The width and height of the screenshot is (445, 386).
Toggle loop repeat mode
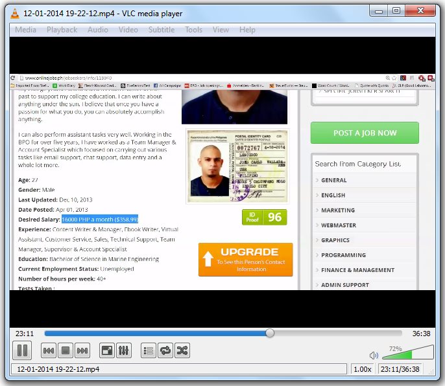tap(165, 351)
